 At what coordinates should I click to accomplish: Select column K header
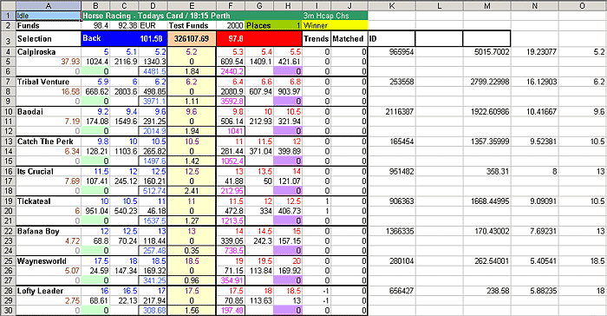pos(391,6)
